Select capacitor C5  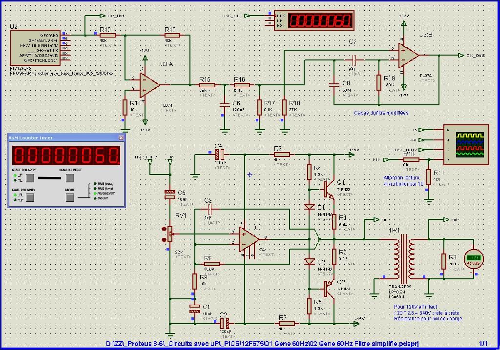(x=170, y=194)
